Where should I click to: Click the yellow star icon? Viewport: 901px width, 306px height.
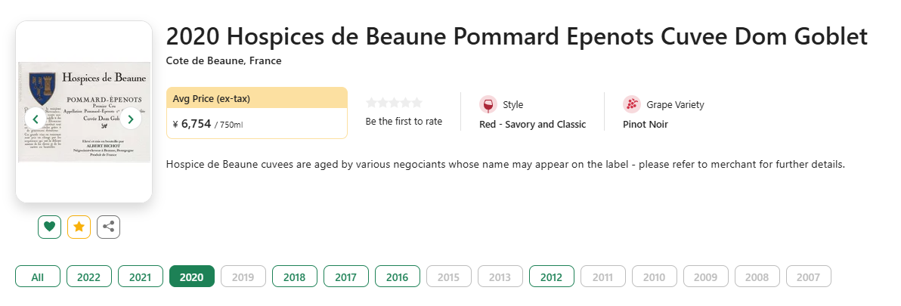click(79, 227)
